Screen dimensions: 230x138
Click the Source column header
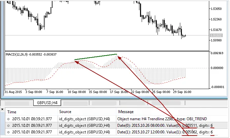point(65,112)
